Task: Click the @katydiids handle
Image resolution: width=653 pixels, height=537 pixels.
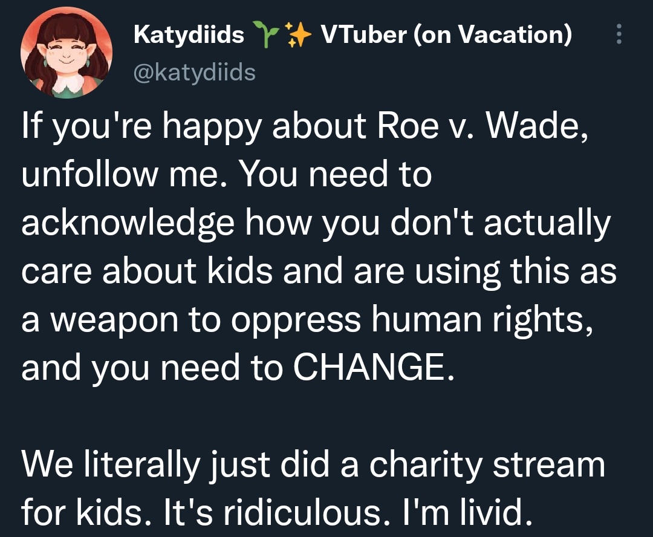Action: point(195,73)
